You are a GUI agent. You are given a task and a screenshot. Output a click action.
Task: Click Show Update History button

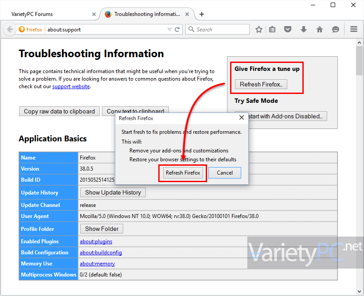[113, 192]
